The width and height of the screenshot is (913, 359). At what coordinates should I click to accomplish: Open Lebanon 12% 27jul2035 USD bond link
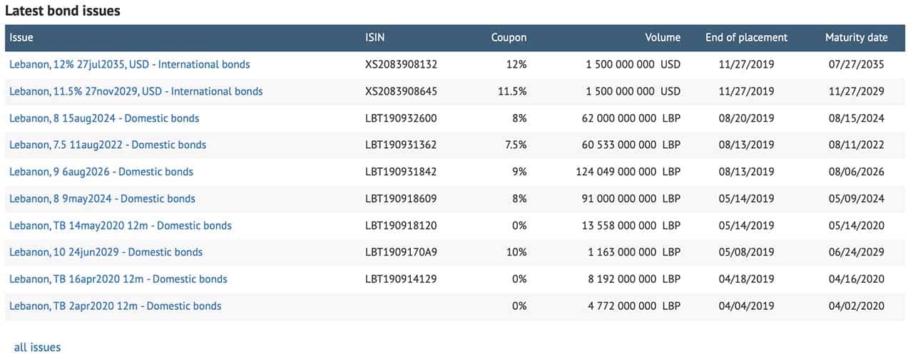tap(130, 65)
